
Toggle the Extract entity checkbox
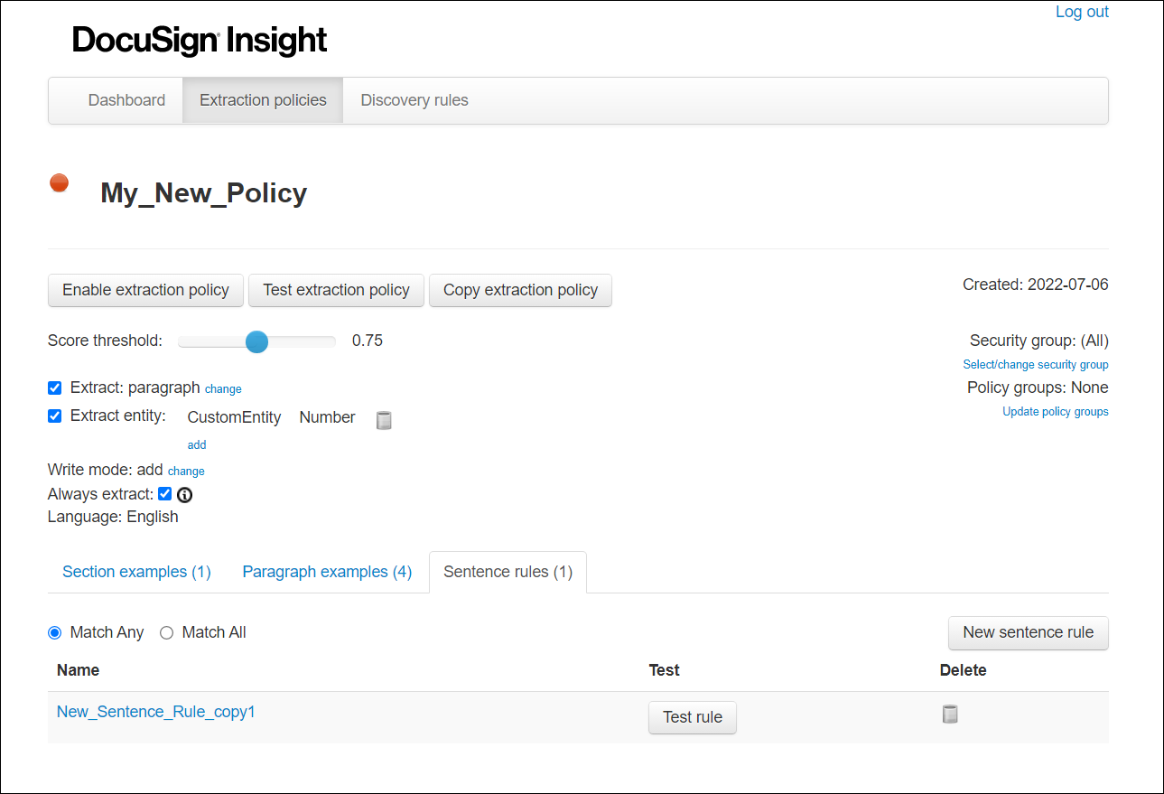[55, 416]
